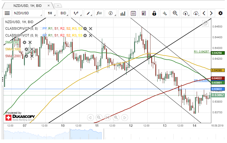Image resolution: width=227 pixels, height=143 pixels.
Task: Click the Dukascopy Swiss Banking Group logo
Action: [20, 118]
